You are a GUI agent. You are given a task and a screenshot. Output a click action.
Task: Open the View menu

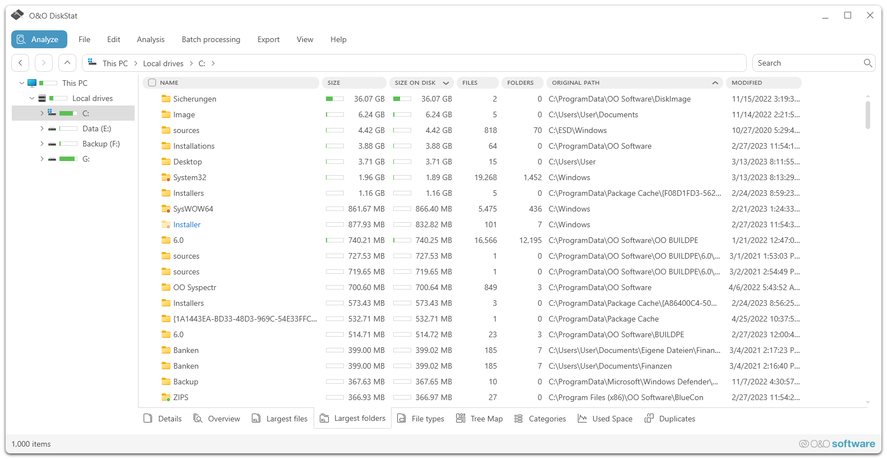(x=305, y=39)
